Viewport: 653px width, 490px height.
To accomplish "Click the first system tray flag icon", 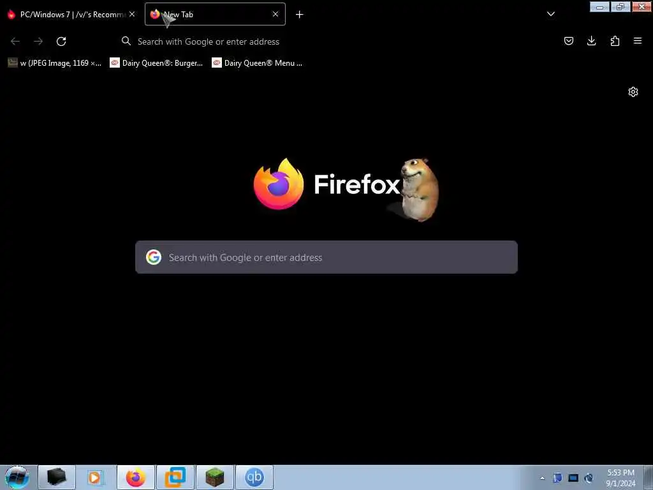I will (557, 478).
